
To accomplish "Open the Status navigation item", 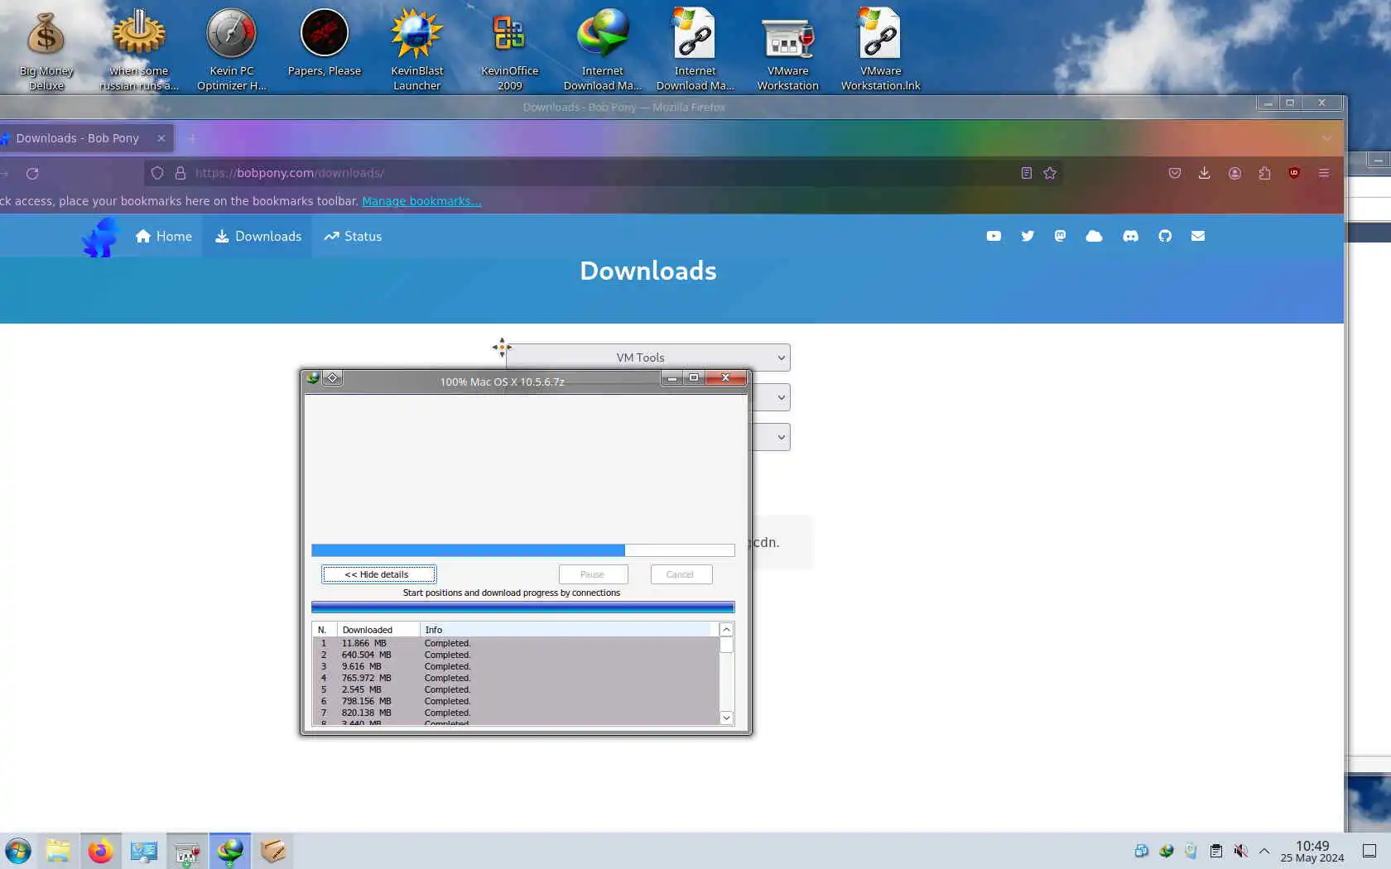I will [x=353, y=236].
